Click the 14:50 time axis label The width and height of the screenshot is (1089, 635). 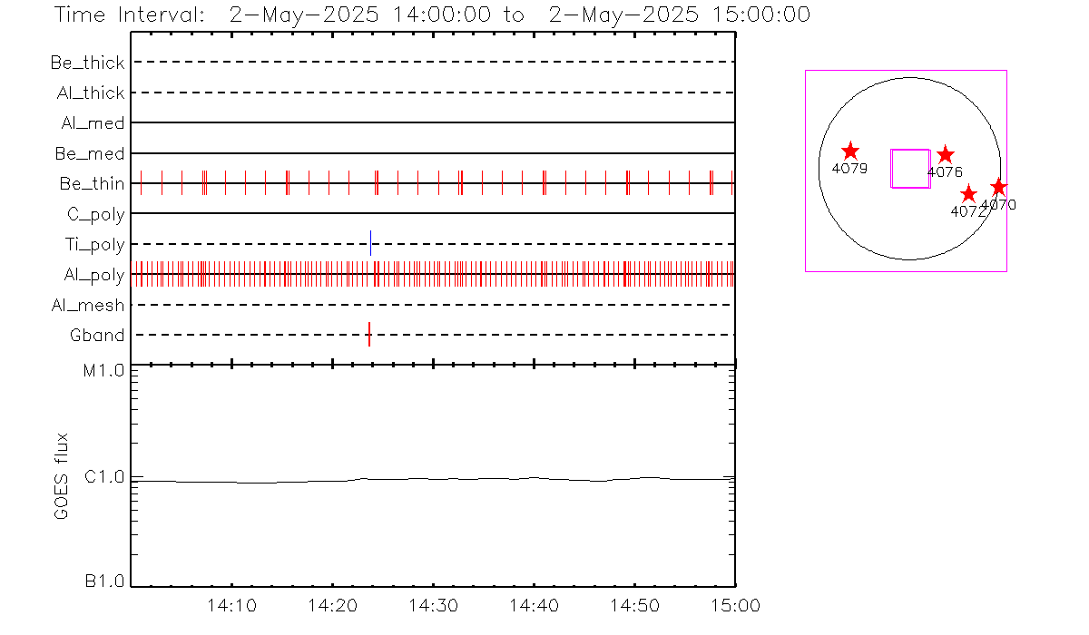click(634, 605)
